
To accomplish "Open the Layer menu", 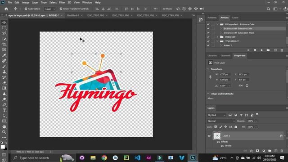I will [x=35, y=3].
